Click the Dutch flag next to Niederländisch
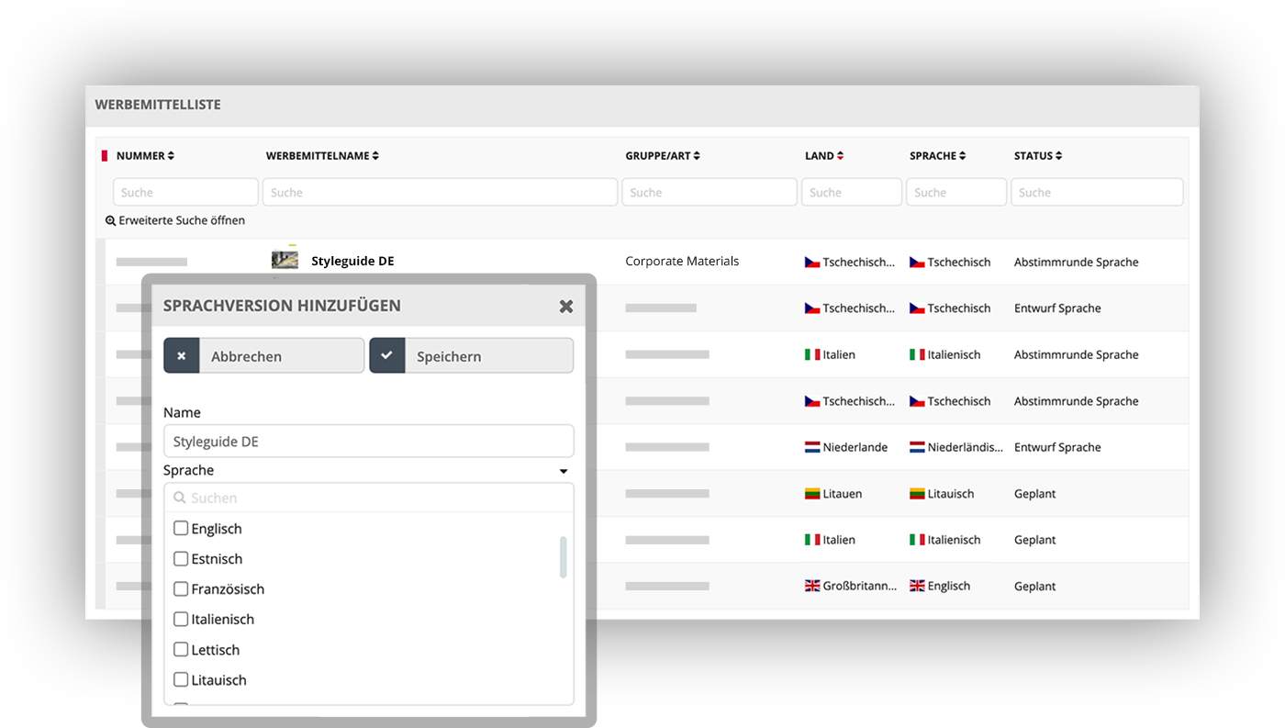 click(x=917, y=447)
